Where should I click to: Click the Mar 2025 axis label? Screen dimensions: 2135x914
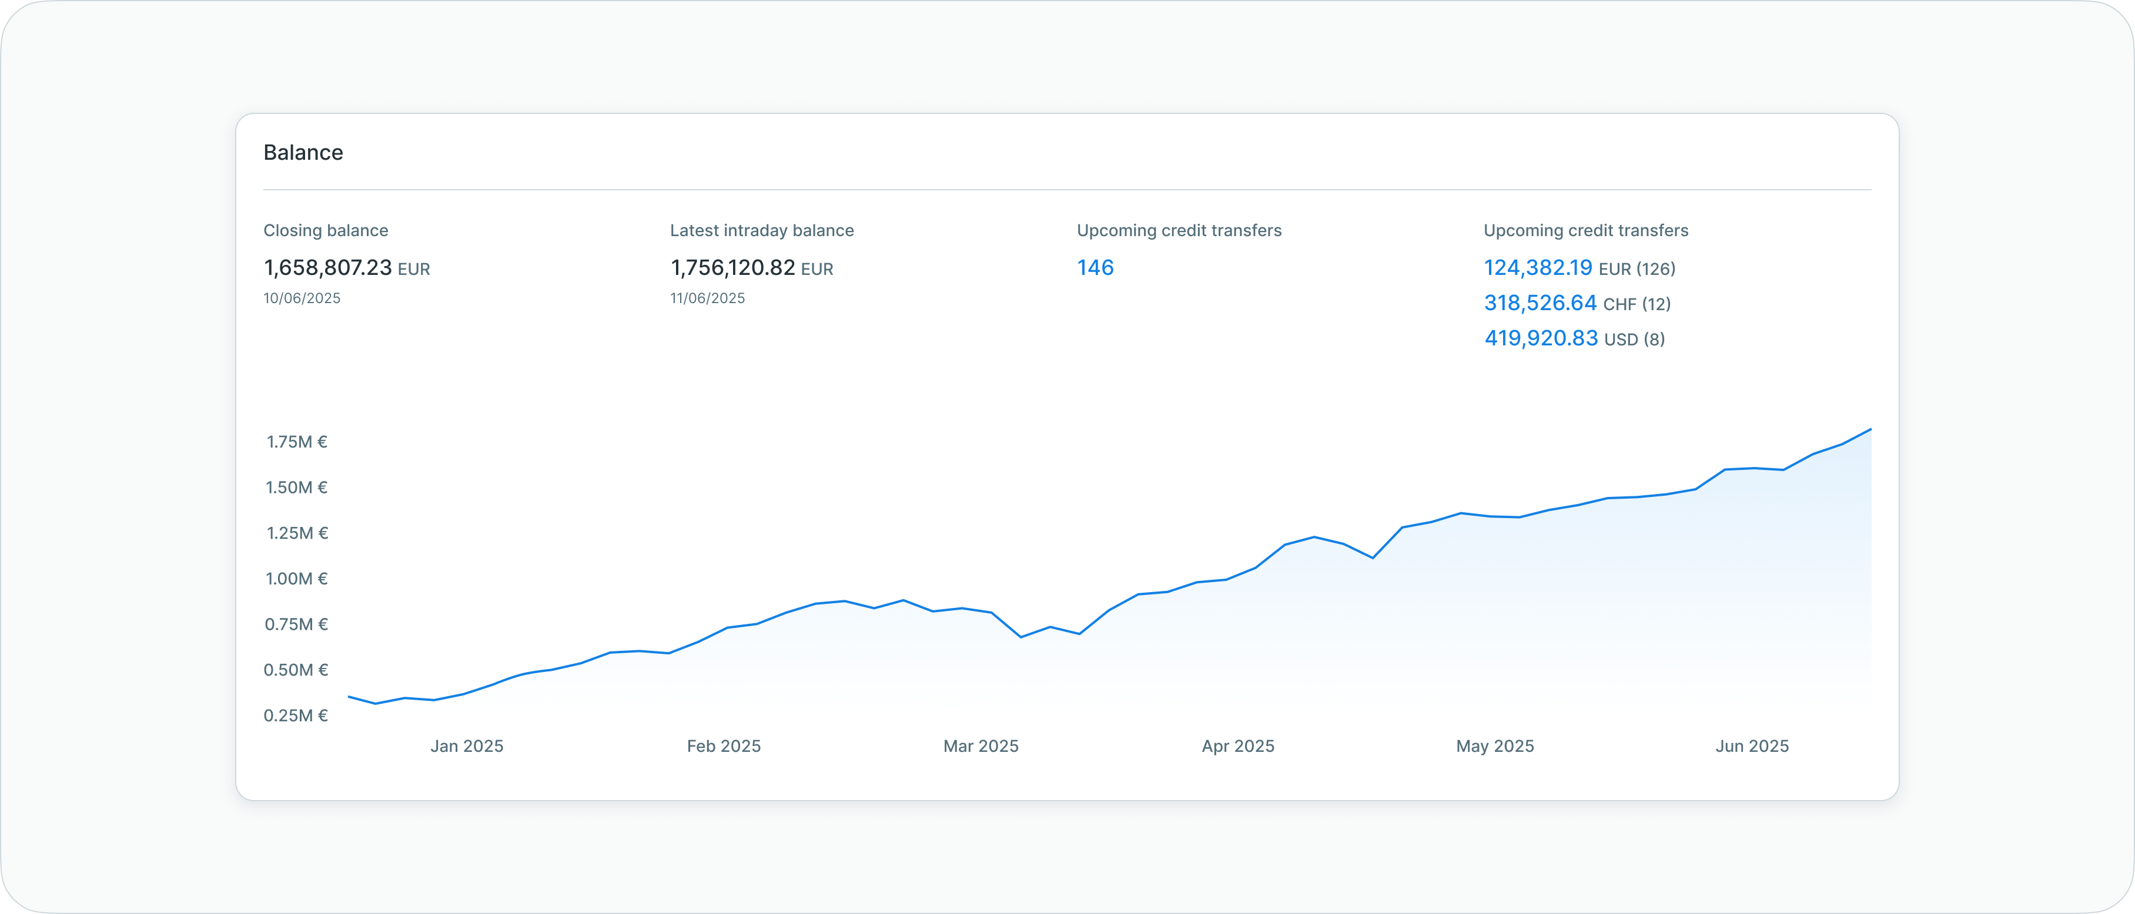981,746
